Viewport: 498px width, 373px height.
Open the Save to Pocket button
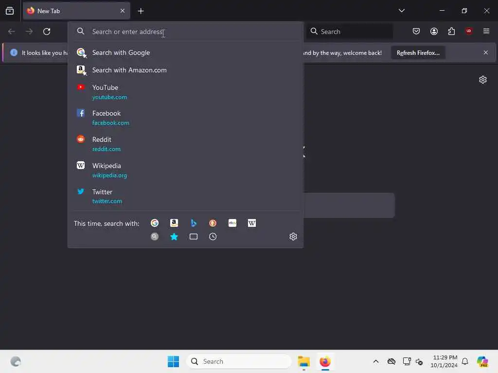coord(416,31)
